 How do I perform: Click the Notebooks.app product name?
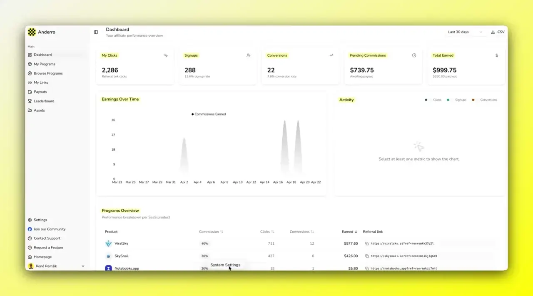click(127, 268)
